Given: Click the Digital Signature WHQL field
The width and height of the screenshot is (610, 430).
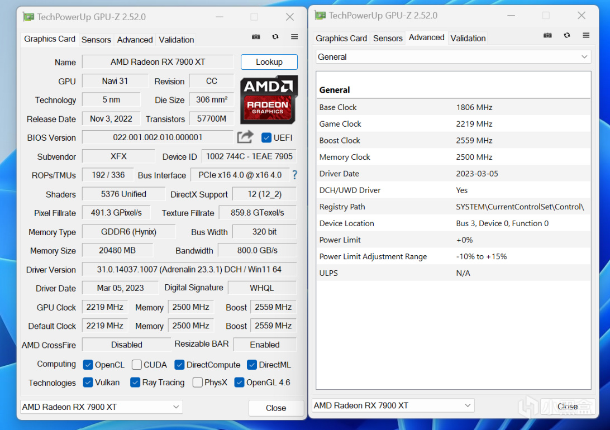Looking at the screenshot, I should pyautogui.click(x=262, y=288).
